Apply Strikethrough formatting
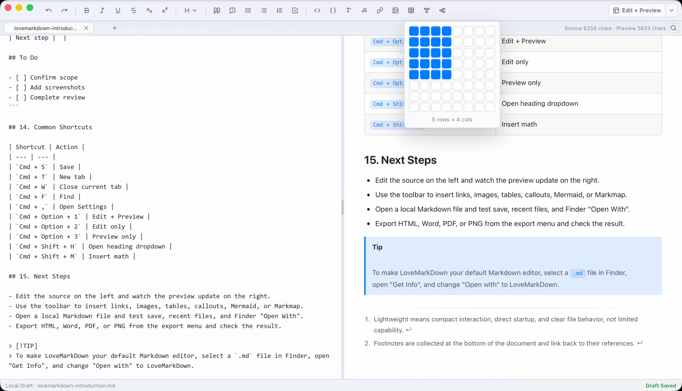 [133, 11]
